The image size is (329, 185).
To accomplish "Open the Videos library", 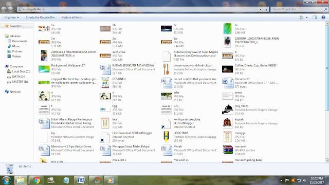I will [x=16, y=56].
